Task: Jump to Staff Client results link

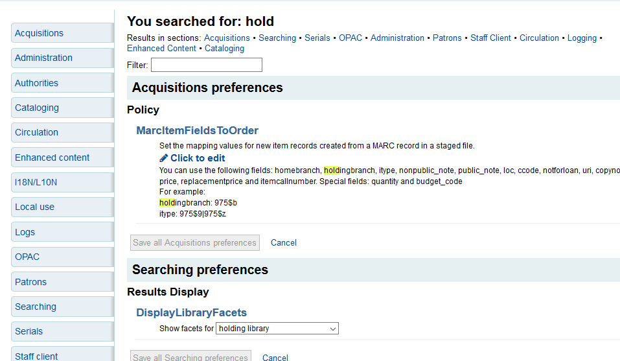Action: pos(490,38)
